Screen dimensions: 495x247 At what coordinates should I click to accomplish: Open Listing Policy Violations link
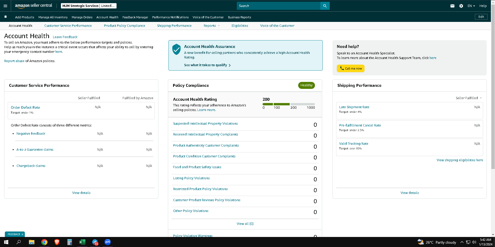191,178
